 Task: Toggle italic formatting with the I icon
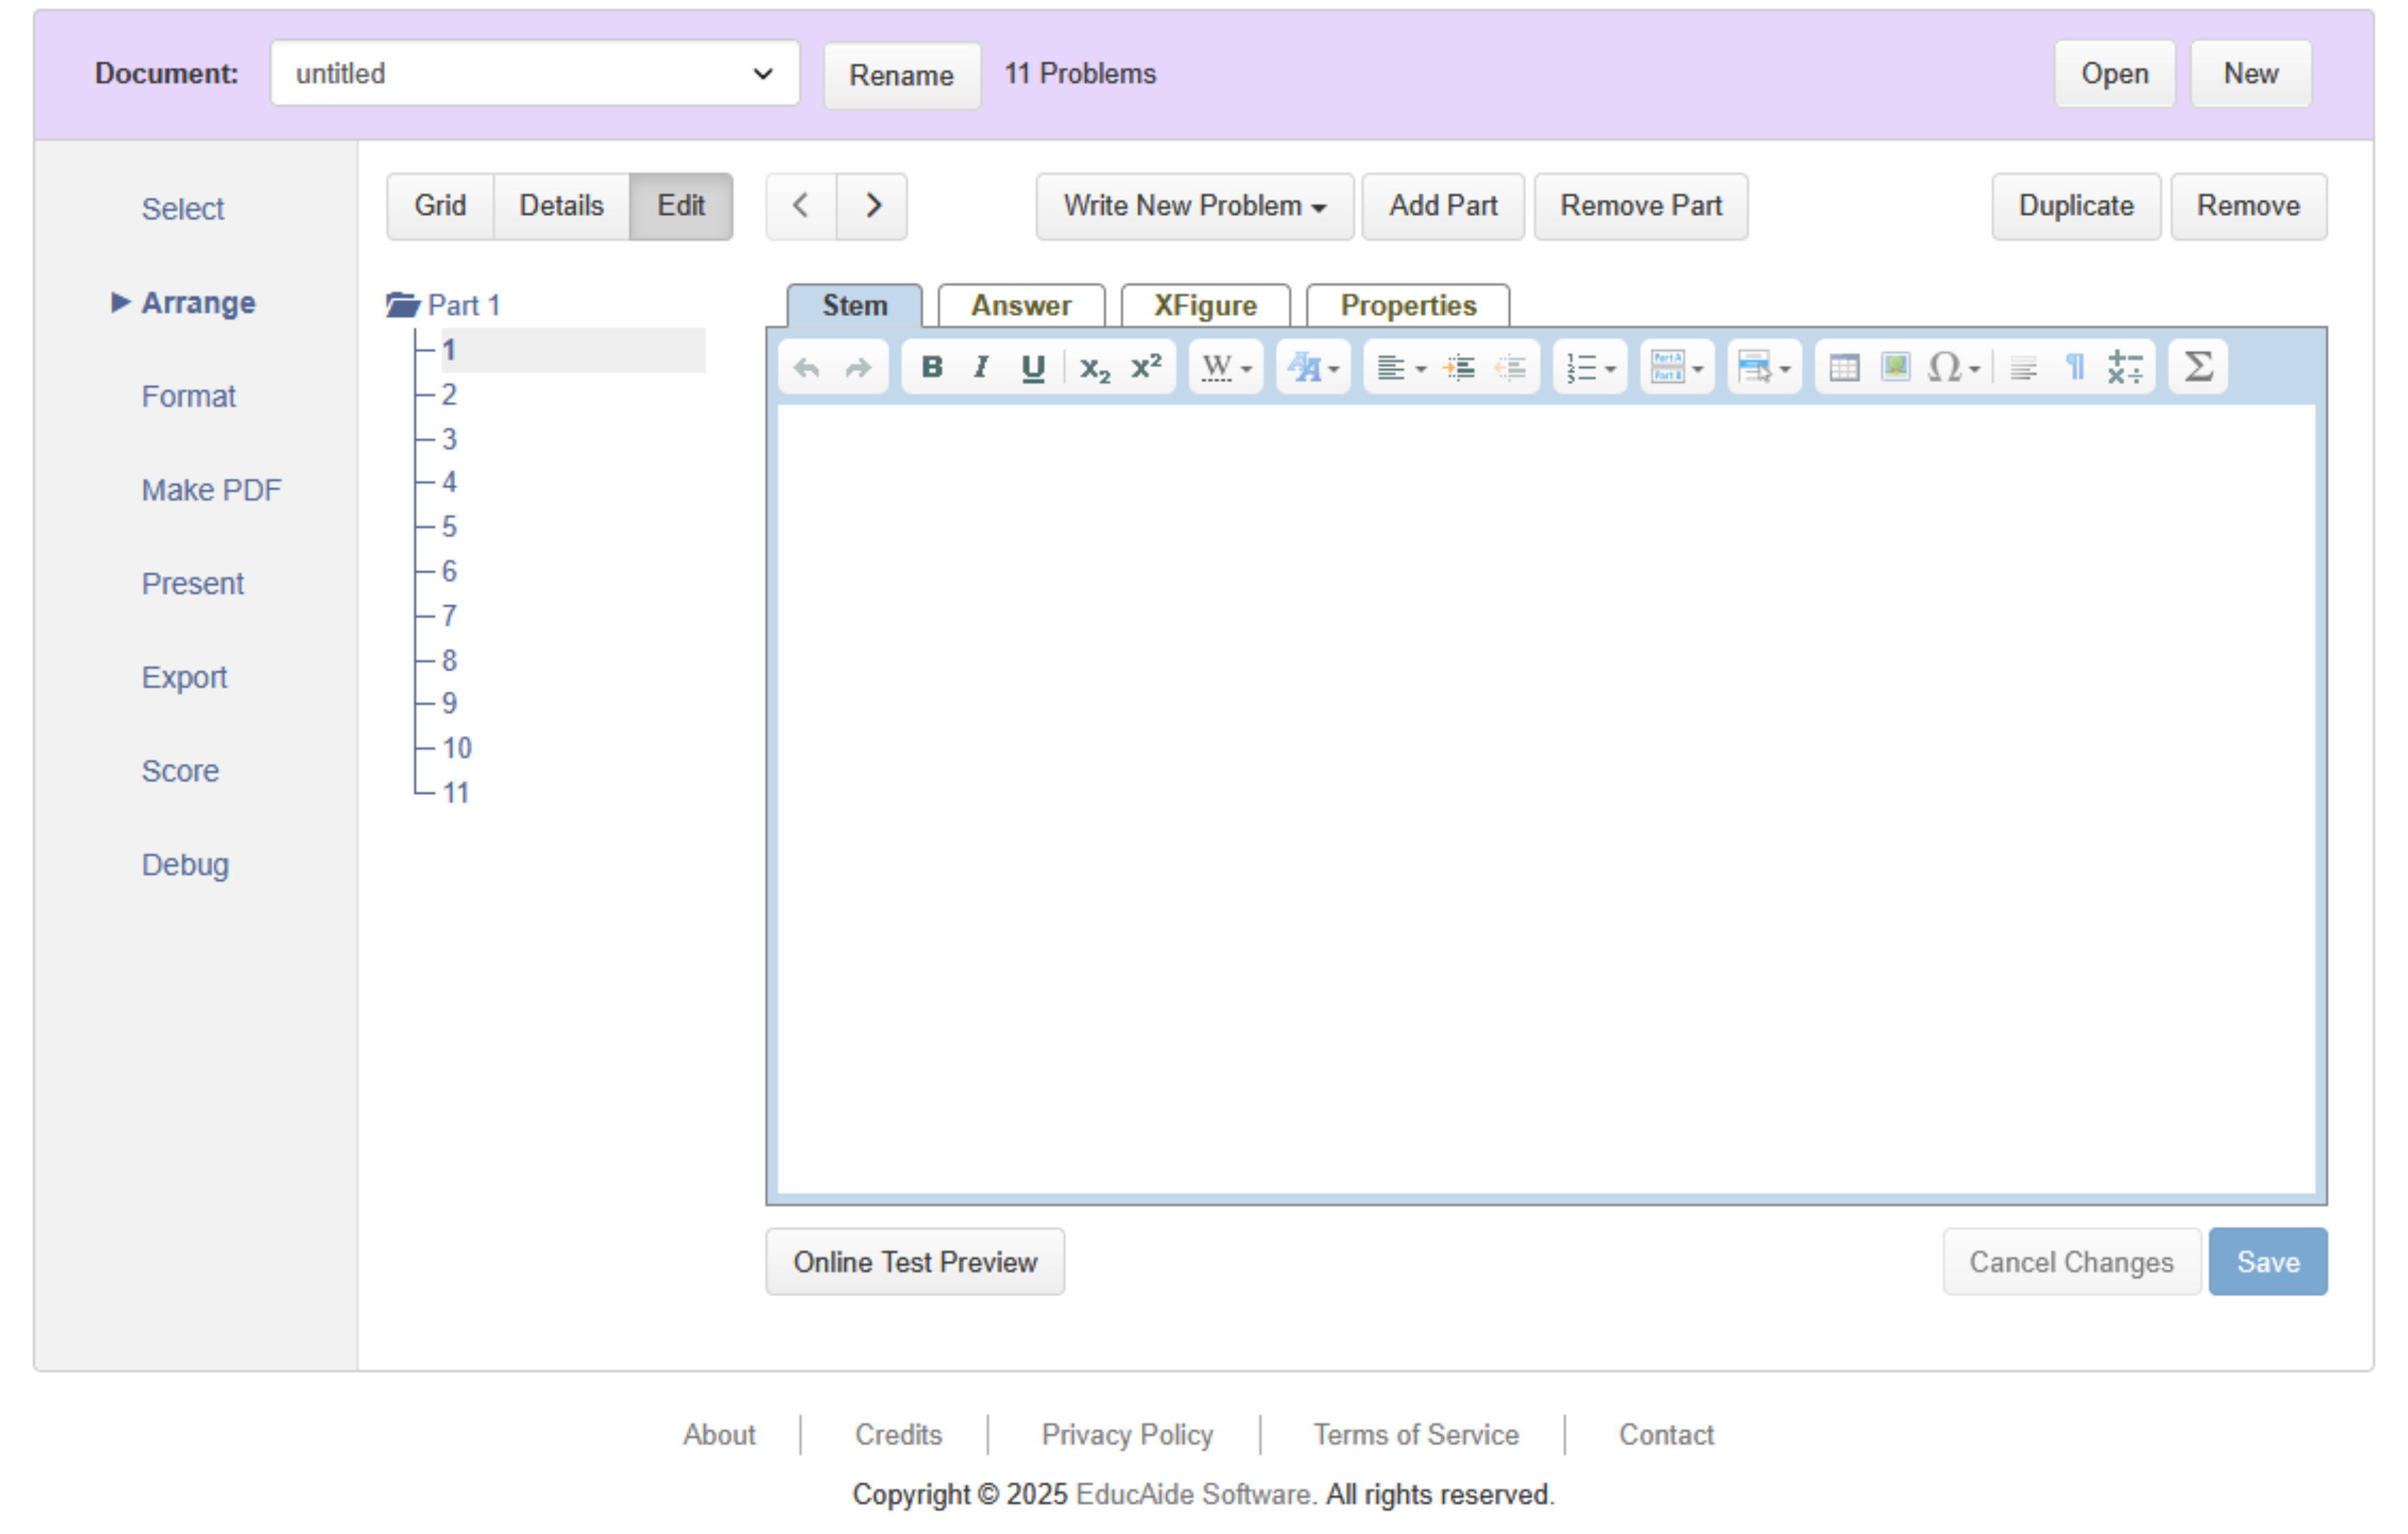982,368
